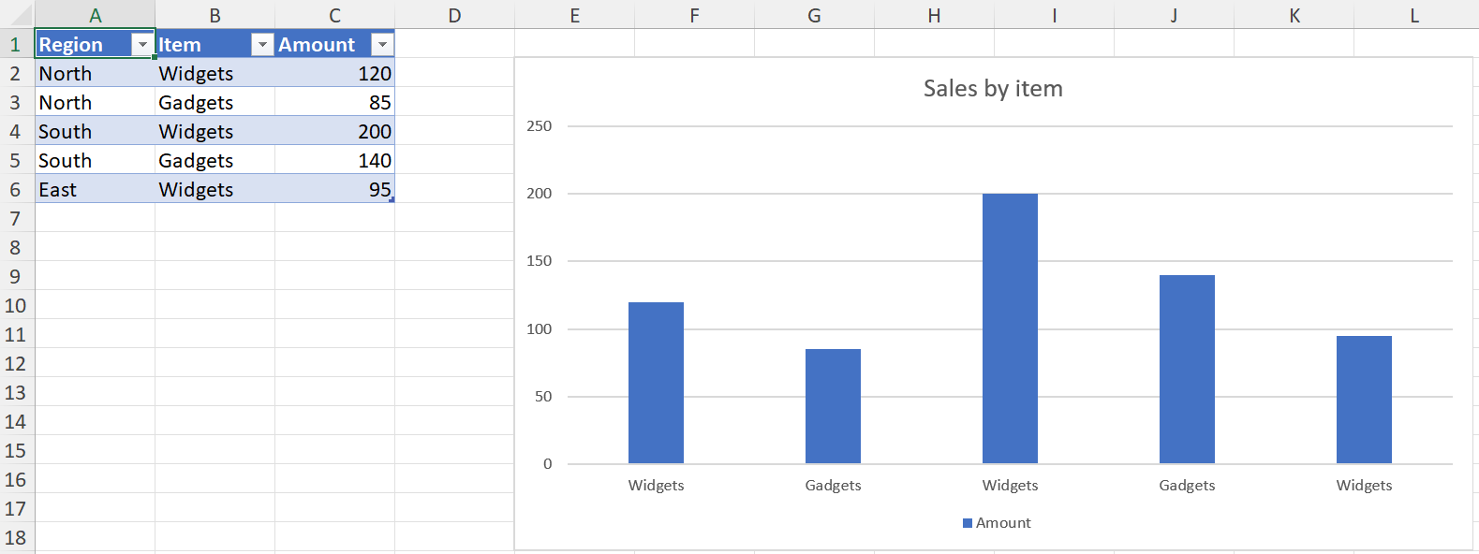The width and height of the screenshot is (1479, 554).
Task: Click the Select All corner of the sheet
Action: 17,14
